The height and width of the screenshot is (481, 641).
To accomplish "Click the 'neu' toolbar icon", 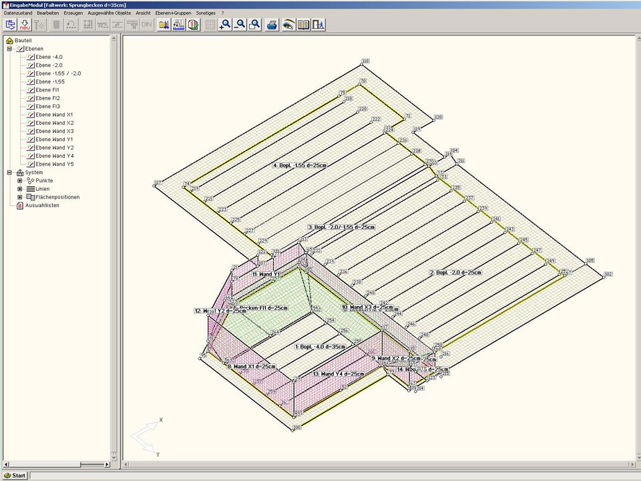I will [x=25, y=25].
